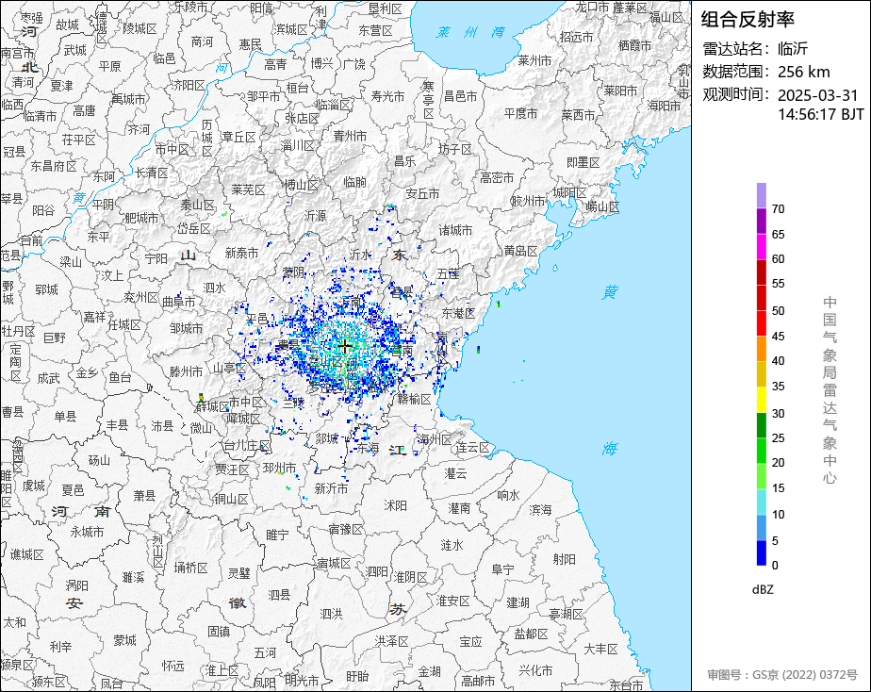Screen dimensions: 871x692
Task: Click the time 14:56:17 BJT
Action: (820, 114)
